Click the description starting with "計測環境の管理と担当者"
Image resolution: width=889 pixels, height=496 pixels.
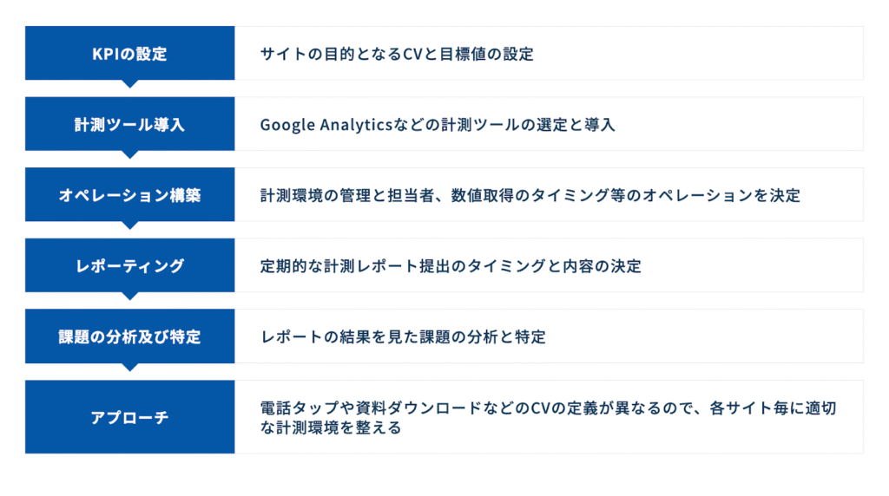pos(530,196)
